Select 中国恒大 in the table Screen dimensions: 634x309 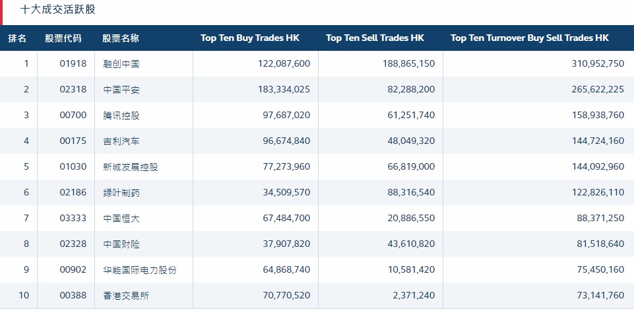[x=121, y=219]
